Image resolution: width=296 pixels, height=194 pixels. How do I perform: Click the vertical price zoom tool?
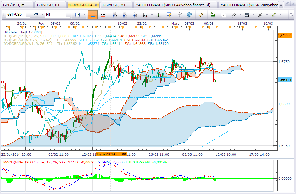(x=145, y=15)
